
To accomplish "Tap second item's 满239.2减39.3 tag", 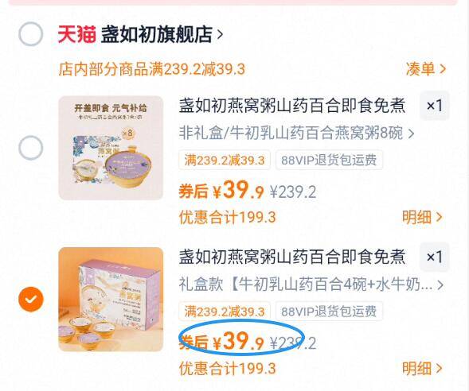I will [225, 312].
